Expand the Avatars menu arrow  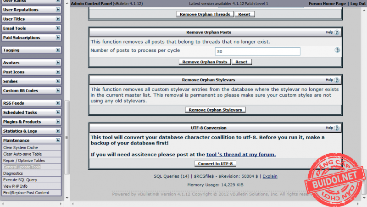pyautogui.click(x=58, y=62)
